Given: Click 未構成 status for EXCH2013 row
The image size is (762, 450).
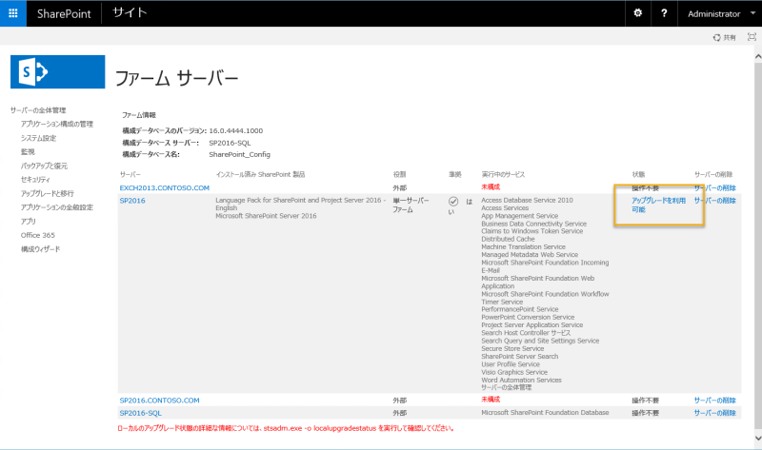Looking at the screenshot, I should (x=491, y=186).
